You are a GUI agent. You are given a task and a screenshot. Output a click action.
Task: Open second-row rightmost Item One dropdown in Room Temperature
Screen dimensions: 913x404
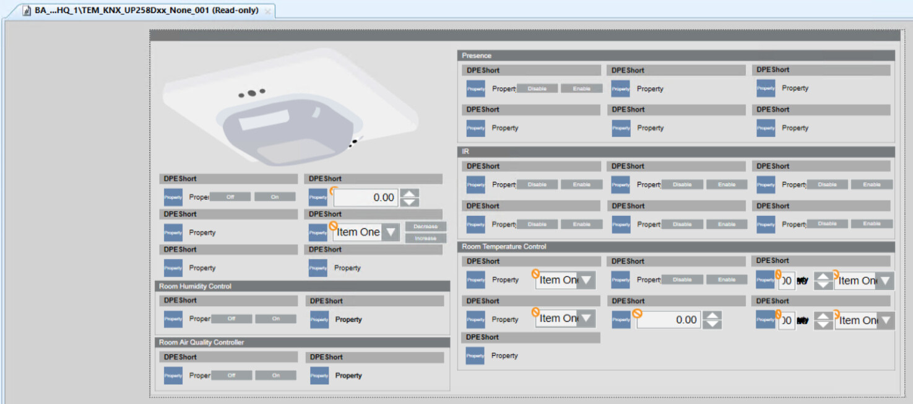pos(886,320)
